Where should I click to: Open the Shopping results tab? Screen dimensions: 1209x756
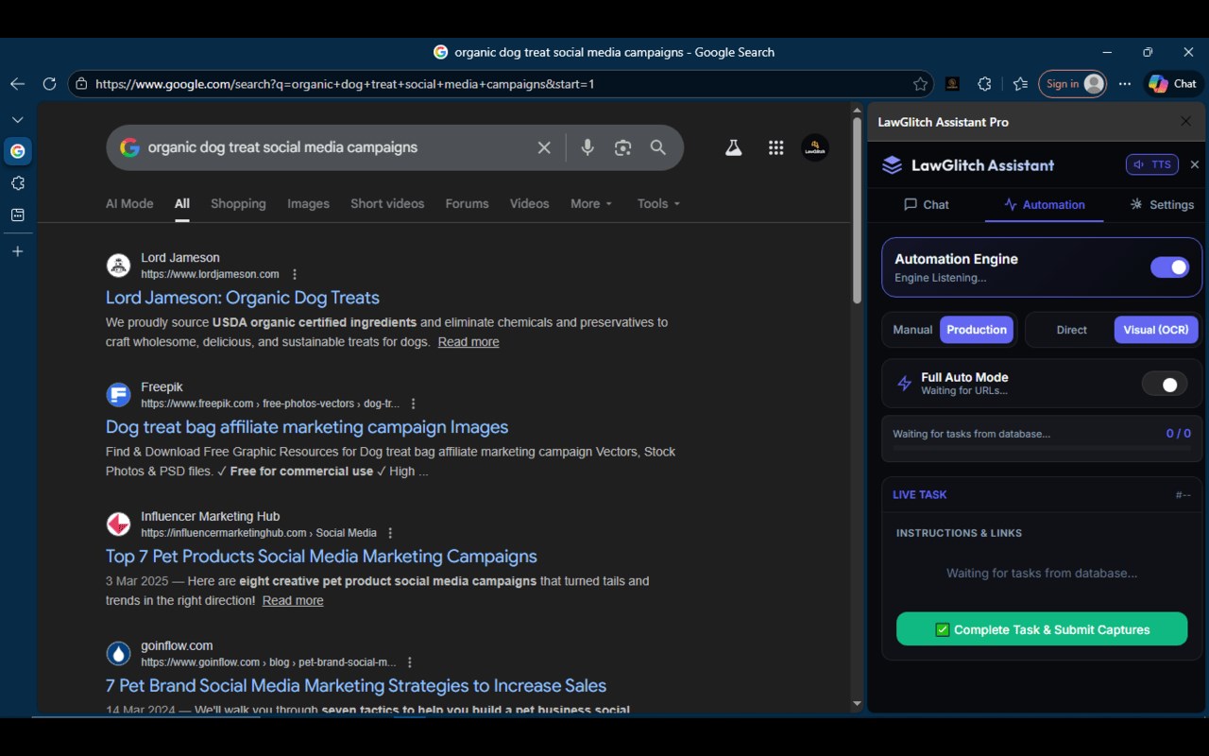[x=238, y=203]
